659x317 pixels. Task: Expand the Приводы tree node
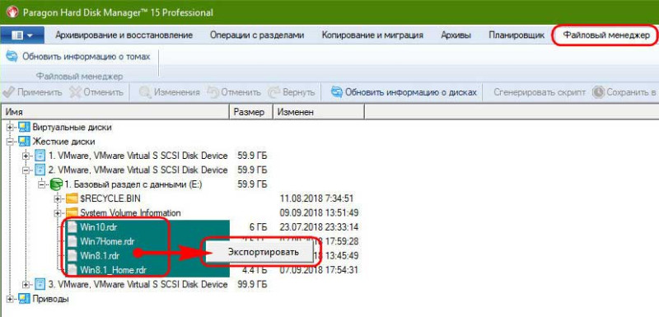coord(10,299)
